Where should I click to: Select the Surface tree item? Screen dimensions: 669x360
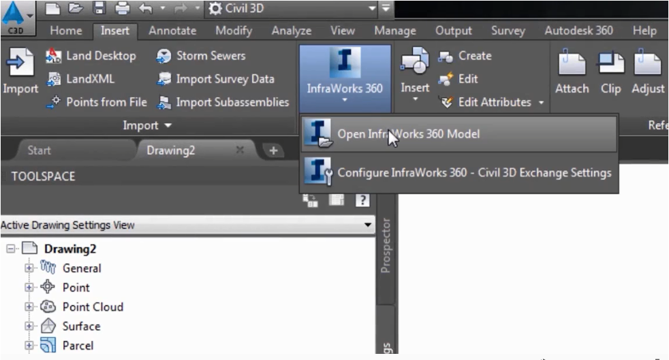(82, 327)
